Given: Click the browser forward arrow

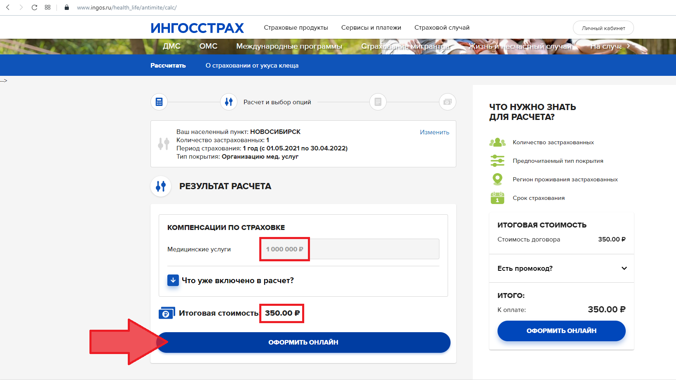Looking at the screenshot, I should (x=21, y=7).
